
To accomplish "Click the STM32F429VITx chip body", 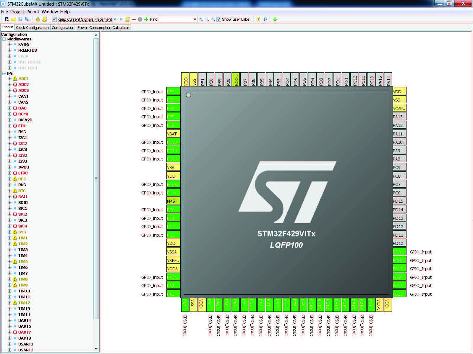I will point(286,192).
